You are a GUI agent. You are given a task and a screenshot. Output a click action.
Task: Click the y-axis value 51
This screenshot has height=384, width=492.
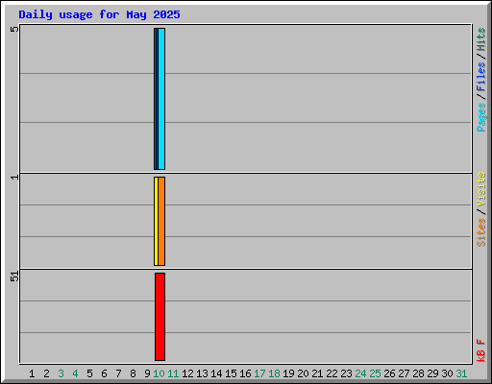click(x=14, y=276)
